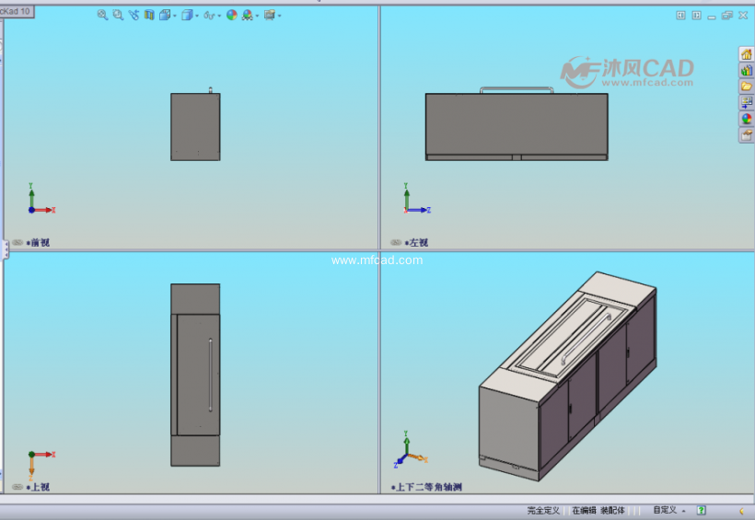755x520 pixels.
Task: Select the handle in the top view
Action: pyautogui.click(x=211, y=376)
